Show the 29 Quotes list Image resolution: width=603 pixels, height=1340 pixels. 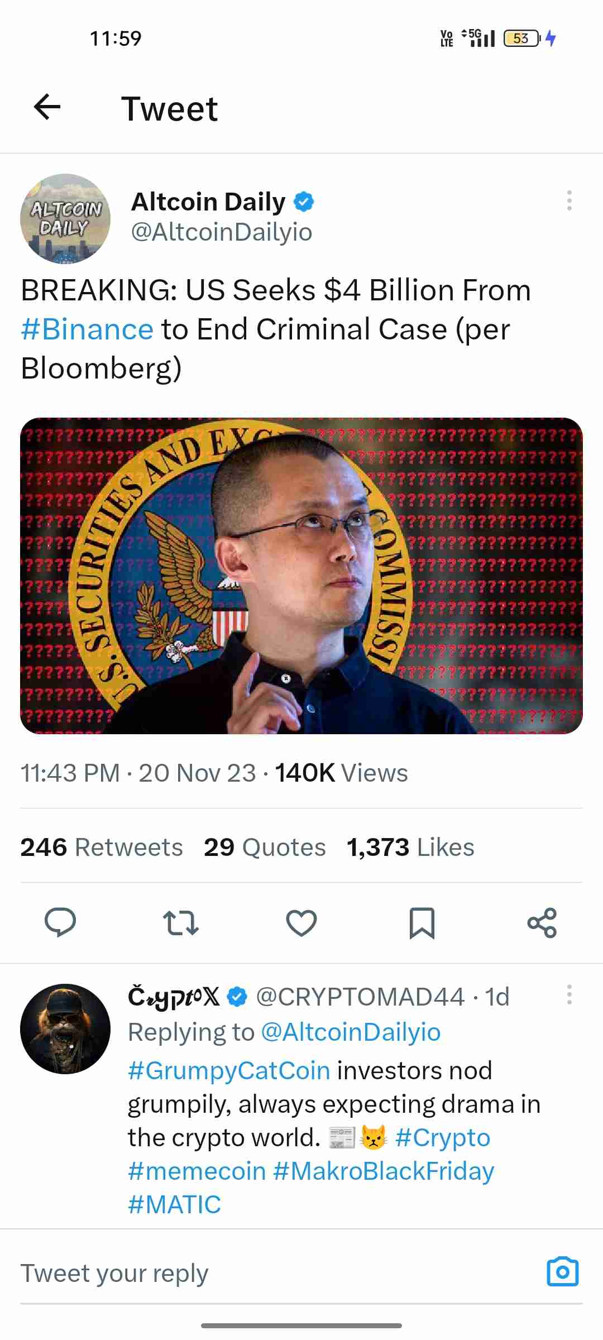pyautogui.click(x=265, y=847)
